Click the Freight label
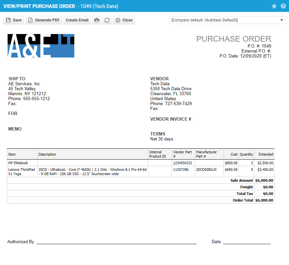This screenshot has width=289, height=265. [247, 187]
